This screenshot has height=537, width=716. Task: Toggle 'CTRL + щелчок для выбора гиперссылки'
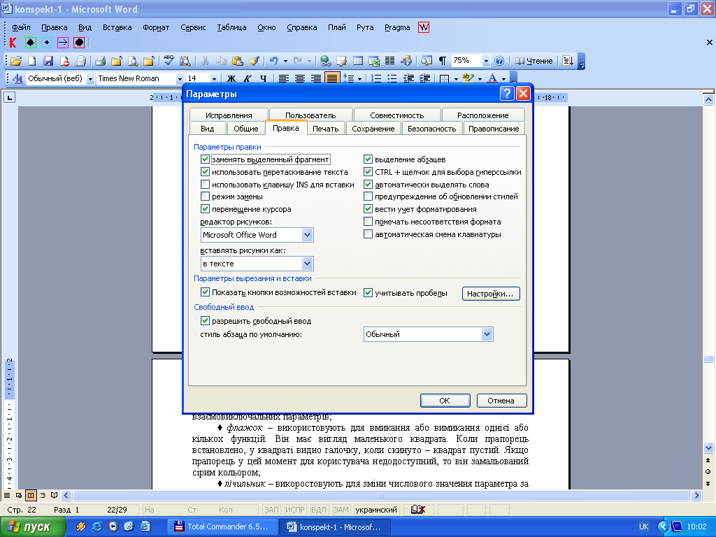(x=368, y=172)
